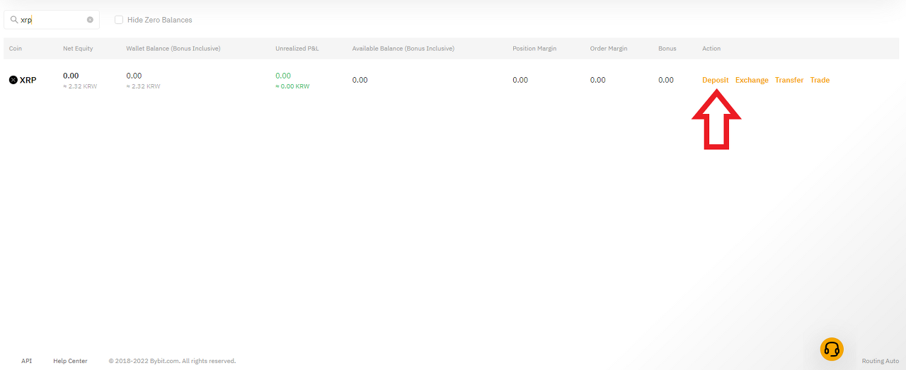This screenshot has width=906, height=370.
Task: Click the Net Equity column header
Action: (x=78, y=48)
